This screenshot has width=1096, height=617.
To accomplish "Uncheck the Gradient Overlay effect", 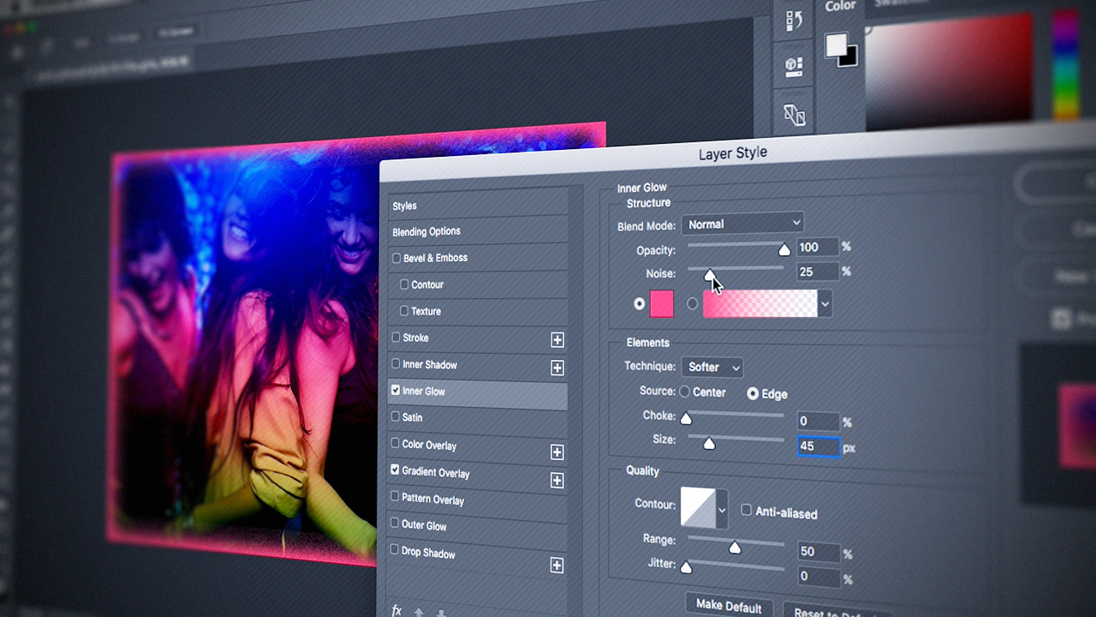I will (395, 470).
